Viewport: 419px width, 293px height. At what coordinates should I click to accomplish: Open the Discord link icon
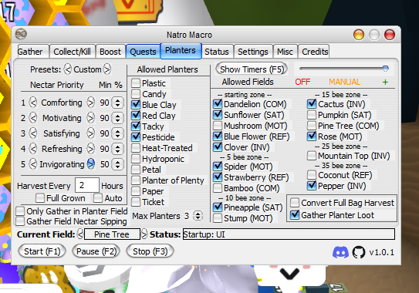pos(340,252)
